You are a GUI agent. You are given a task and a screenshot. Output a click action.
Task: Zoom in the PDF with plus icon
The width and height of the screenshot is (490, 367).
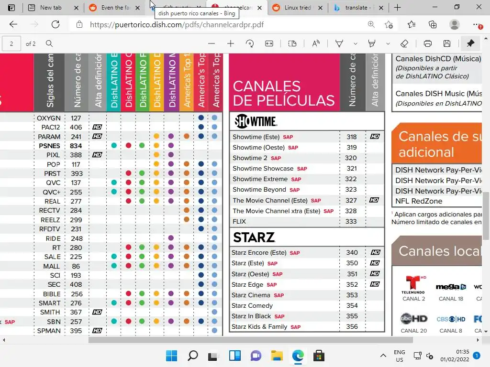(x=231, y=43)
